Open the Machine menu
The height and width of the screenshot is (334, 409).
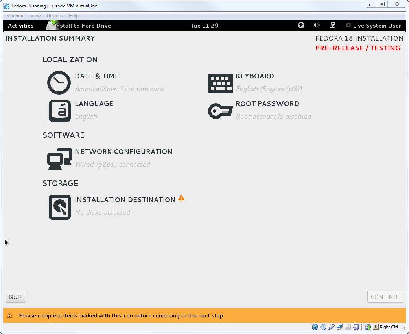click(x=15, y=16)
